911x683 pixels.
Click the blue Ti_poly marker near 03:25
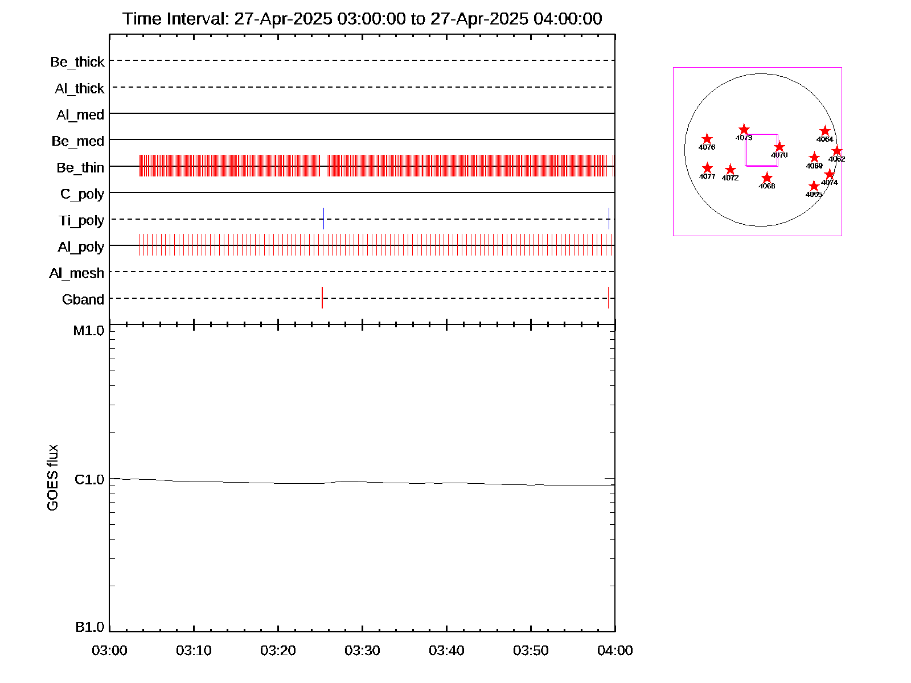(323, 219)
